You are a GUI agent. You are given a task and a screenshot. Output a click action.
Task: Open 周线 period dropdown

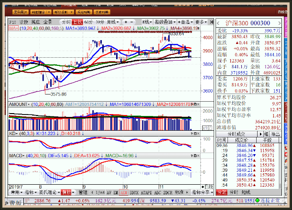(x=113, y=22)
